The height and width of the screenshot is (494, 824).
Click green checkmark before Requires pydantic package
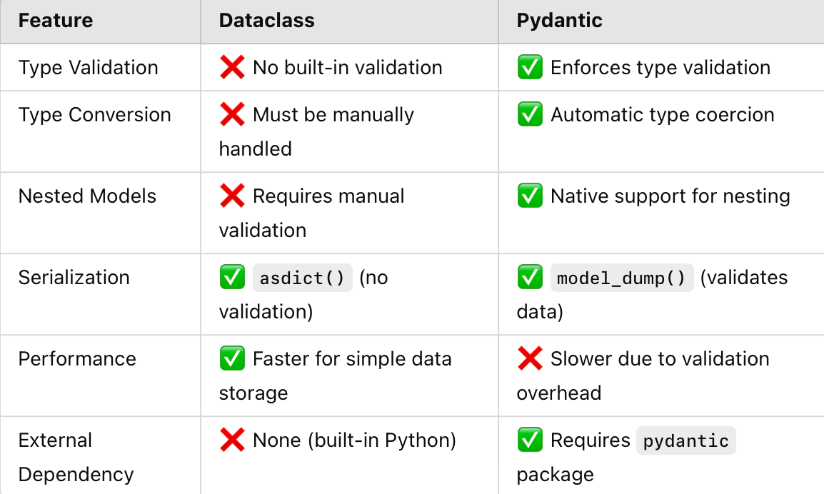pos(530,440)
